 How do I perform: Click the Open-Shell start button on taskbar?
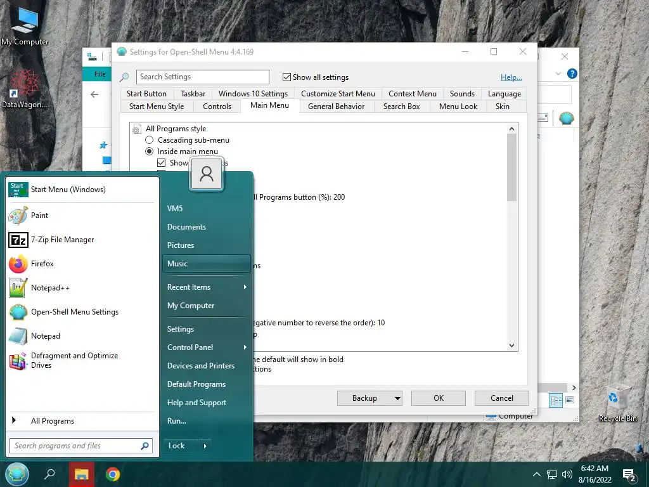click(17, 474)
